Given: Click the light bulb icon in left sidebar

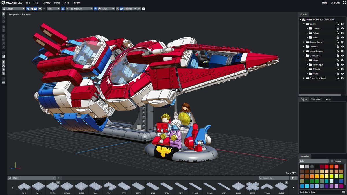Looking at the screenshot, I should point(3,62).
